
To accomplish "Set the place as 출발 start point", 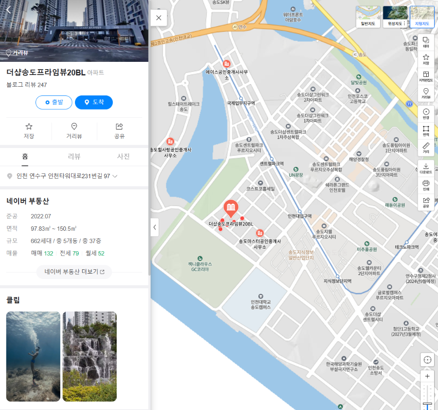I will (x=54, y=102).
